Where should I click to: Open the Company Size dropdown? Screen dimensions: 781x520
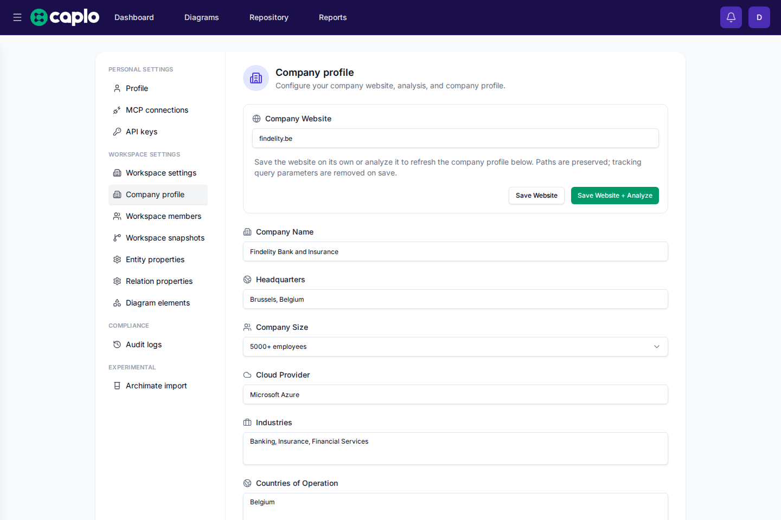[456, 347]
